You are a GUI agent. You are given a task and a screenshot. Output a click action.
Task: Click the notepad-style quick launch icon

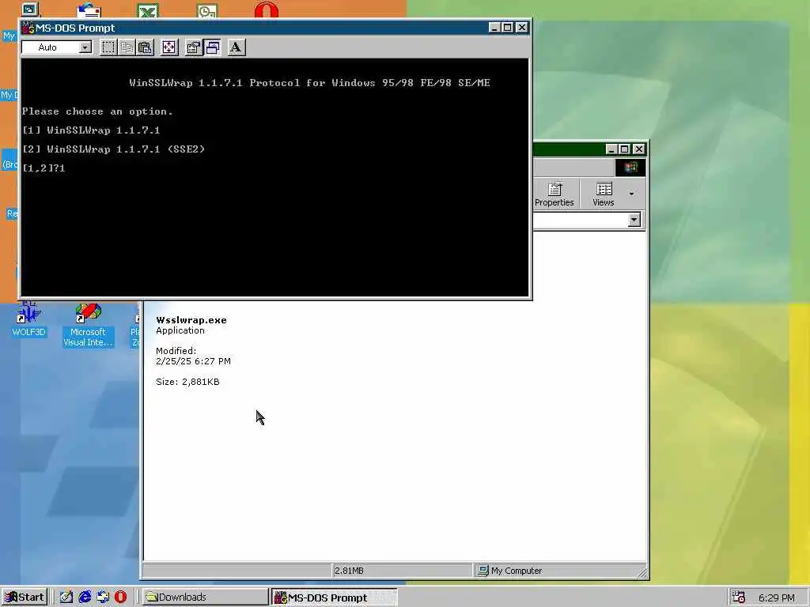pyautogui.click(x=66, y=598)
